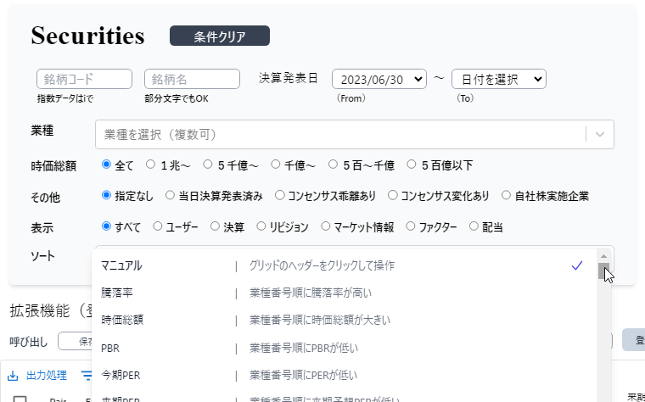Viewport: 645px width, 402px height.
Task: Select the 1兆～ market cap radio button
Action: (150, 165)
